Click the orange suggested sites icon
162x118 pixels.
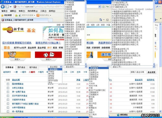coord(38,15)
